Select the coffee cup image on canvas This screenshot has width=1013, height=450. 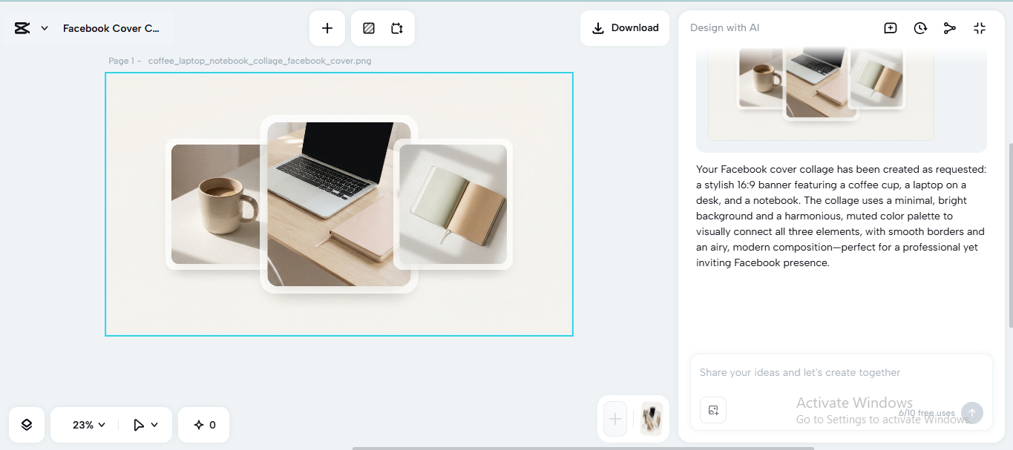click(215, 204)
